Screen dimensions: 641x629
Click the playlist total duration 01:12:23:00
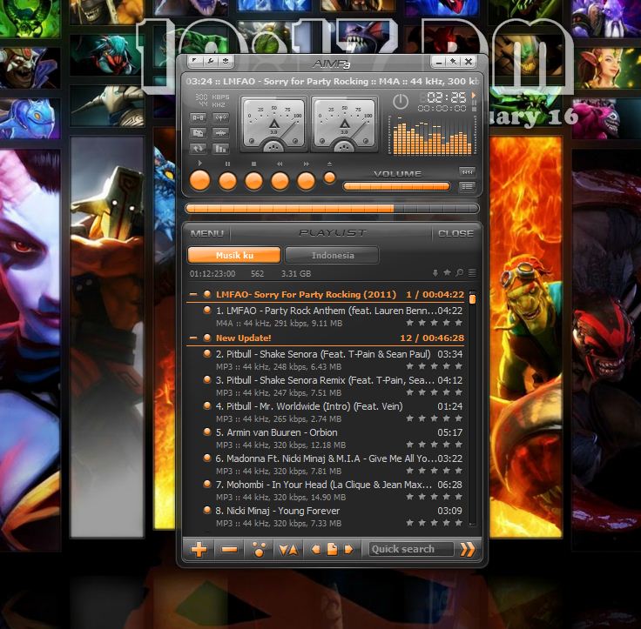(213, 274)
